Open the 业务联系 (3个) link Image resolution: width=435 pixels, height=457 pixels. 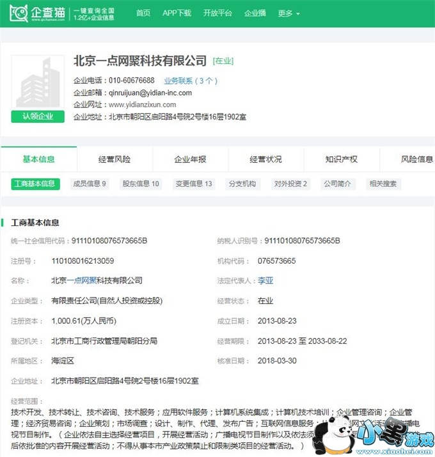pos(191,81)
